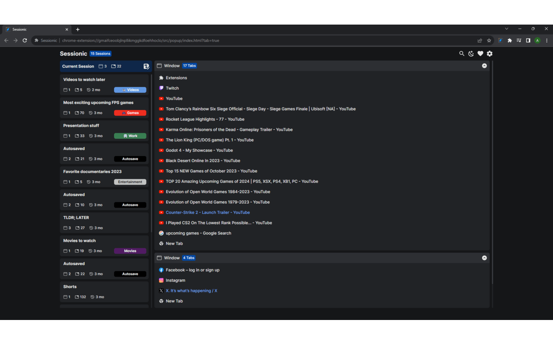Open Evolution of Open World Games 1984-2023
The width and height of the screenshot is (553, 345).
click(218, 191)
